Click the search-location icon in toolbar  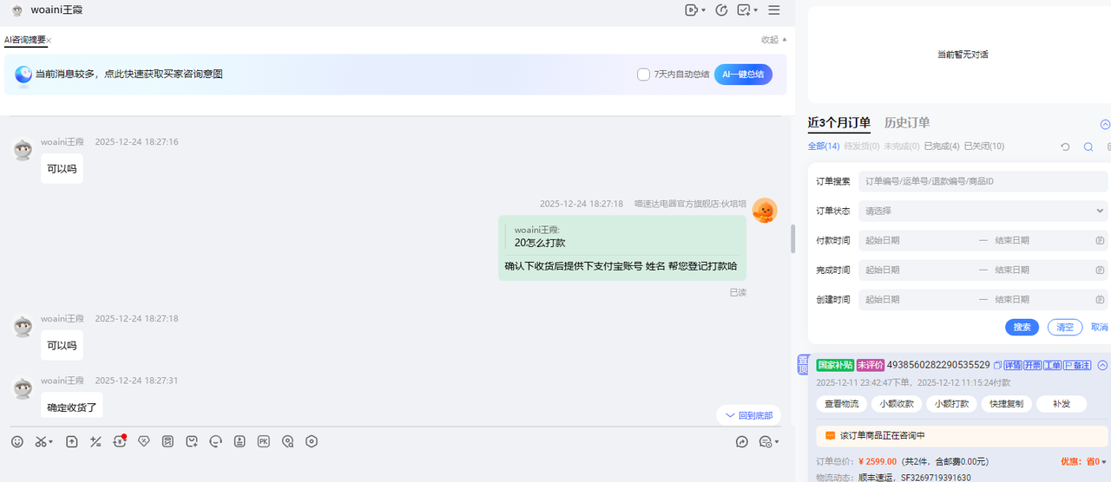coord(288,441)
